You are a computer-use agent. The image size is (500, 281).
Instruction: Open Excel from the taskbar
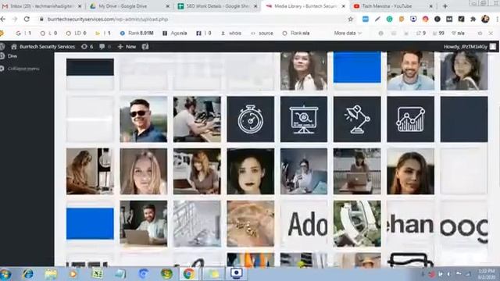click(x=97, y=274)
